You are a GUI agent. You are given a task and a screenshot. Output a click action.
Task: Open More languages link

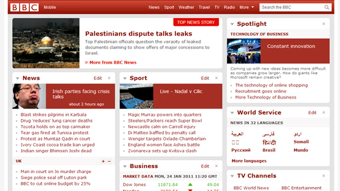pyautogui.click(x=249, y=161)
